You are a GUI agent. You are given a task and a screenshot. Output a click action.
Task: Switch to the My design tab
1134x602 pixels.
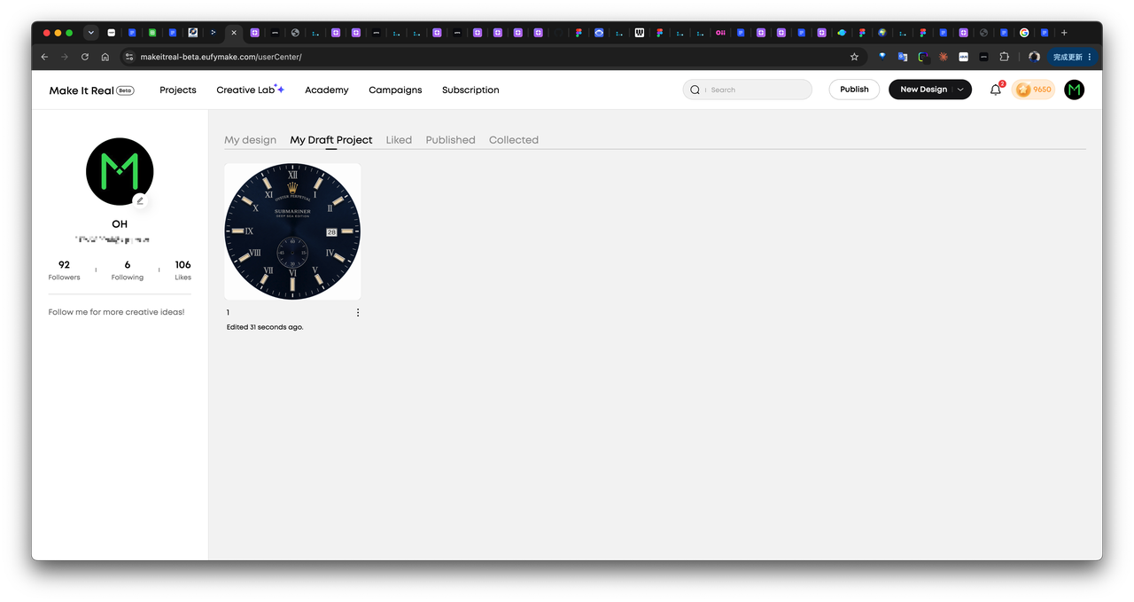pyautogui.click(x=250, y=140)
